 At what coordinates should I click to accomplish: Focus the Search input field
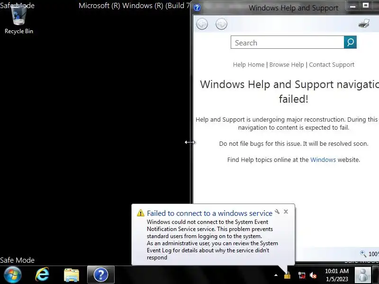pyautogui.click(x=288, y=42)
